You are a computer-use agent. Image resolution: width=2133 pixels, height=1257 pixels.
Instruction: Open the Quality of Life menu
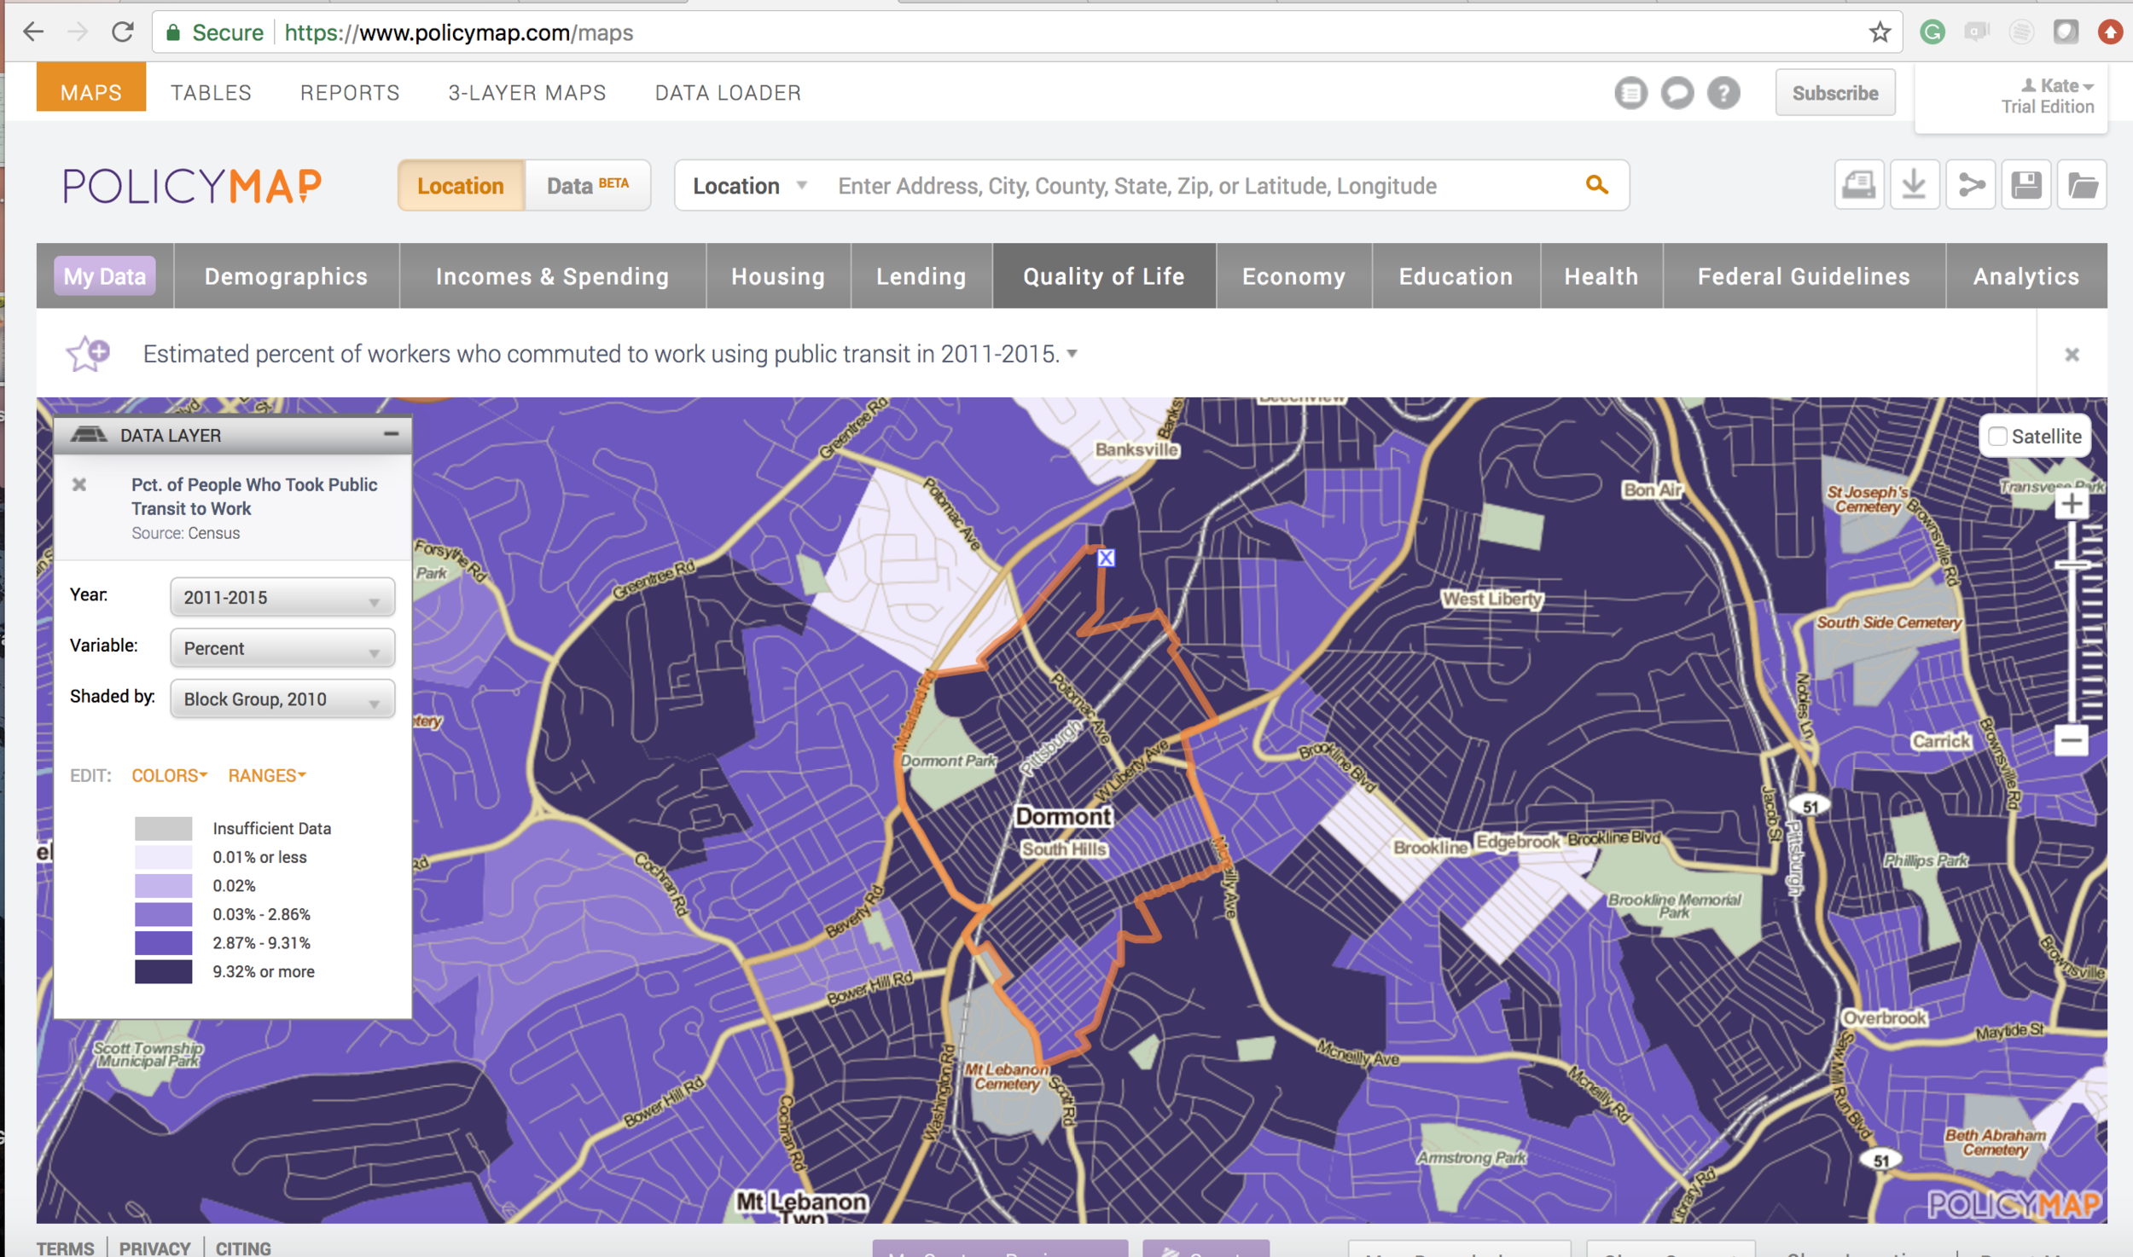(1104, 276)
